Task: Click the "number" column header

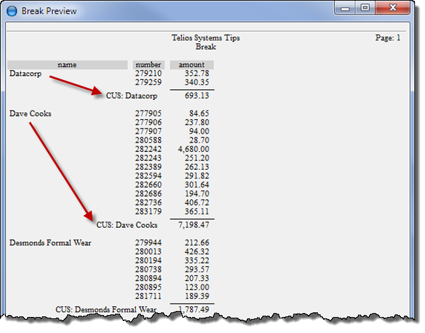Action: [148, 65]
